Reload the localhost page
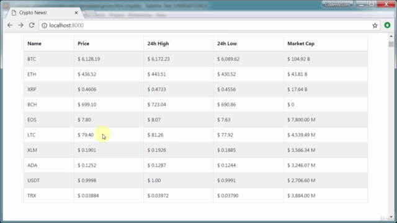The image size is (397, 223). coord(32,25)
